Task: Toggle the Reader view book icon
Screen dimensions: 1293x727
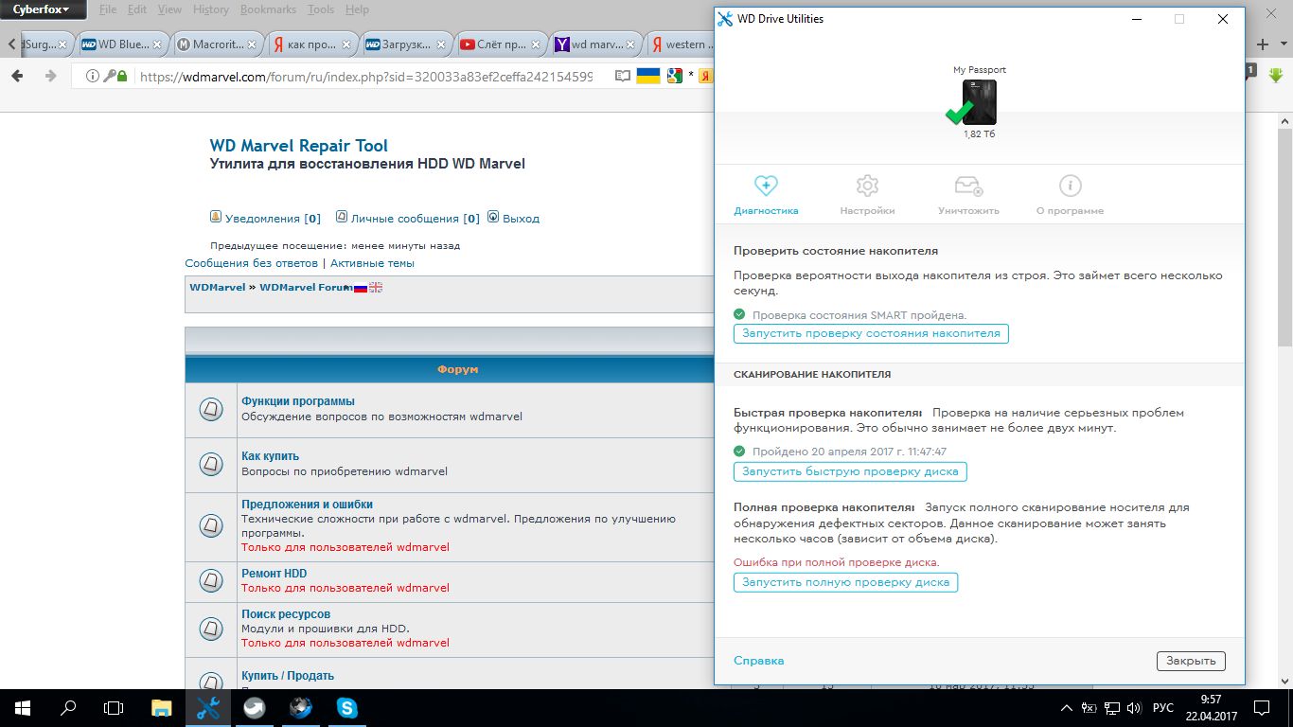Action: click(622, 76)
